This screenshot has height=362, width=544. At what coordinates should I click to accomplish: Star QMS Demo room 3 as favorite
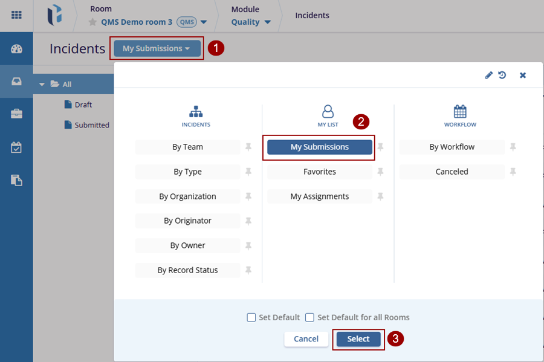(x=93, y=22)
